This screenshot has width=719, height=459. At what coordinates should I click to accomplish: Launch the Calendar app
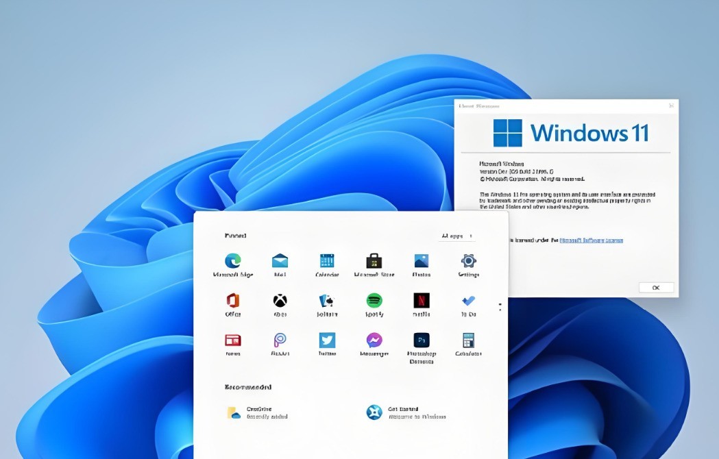coord(327,261)
